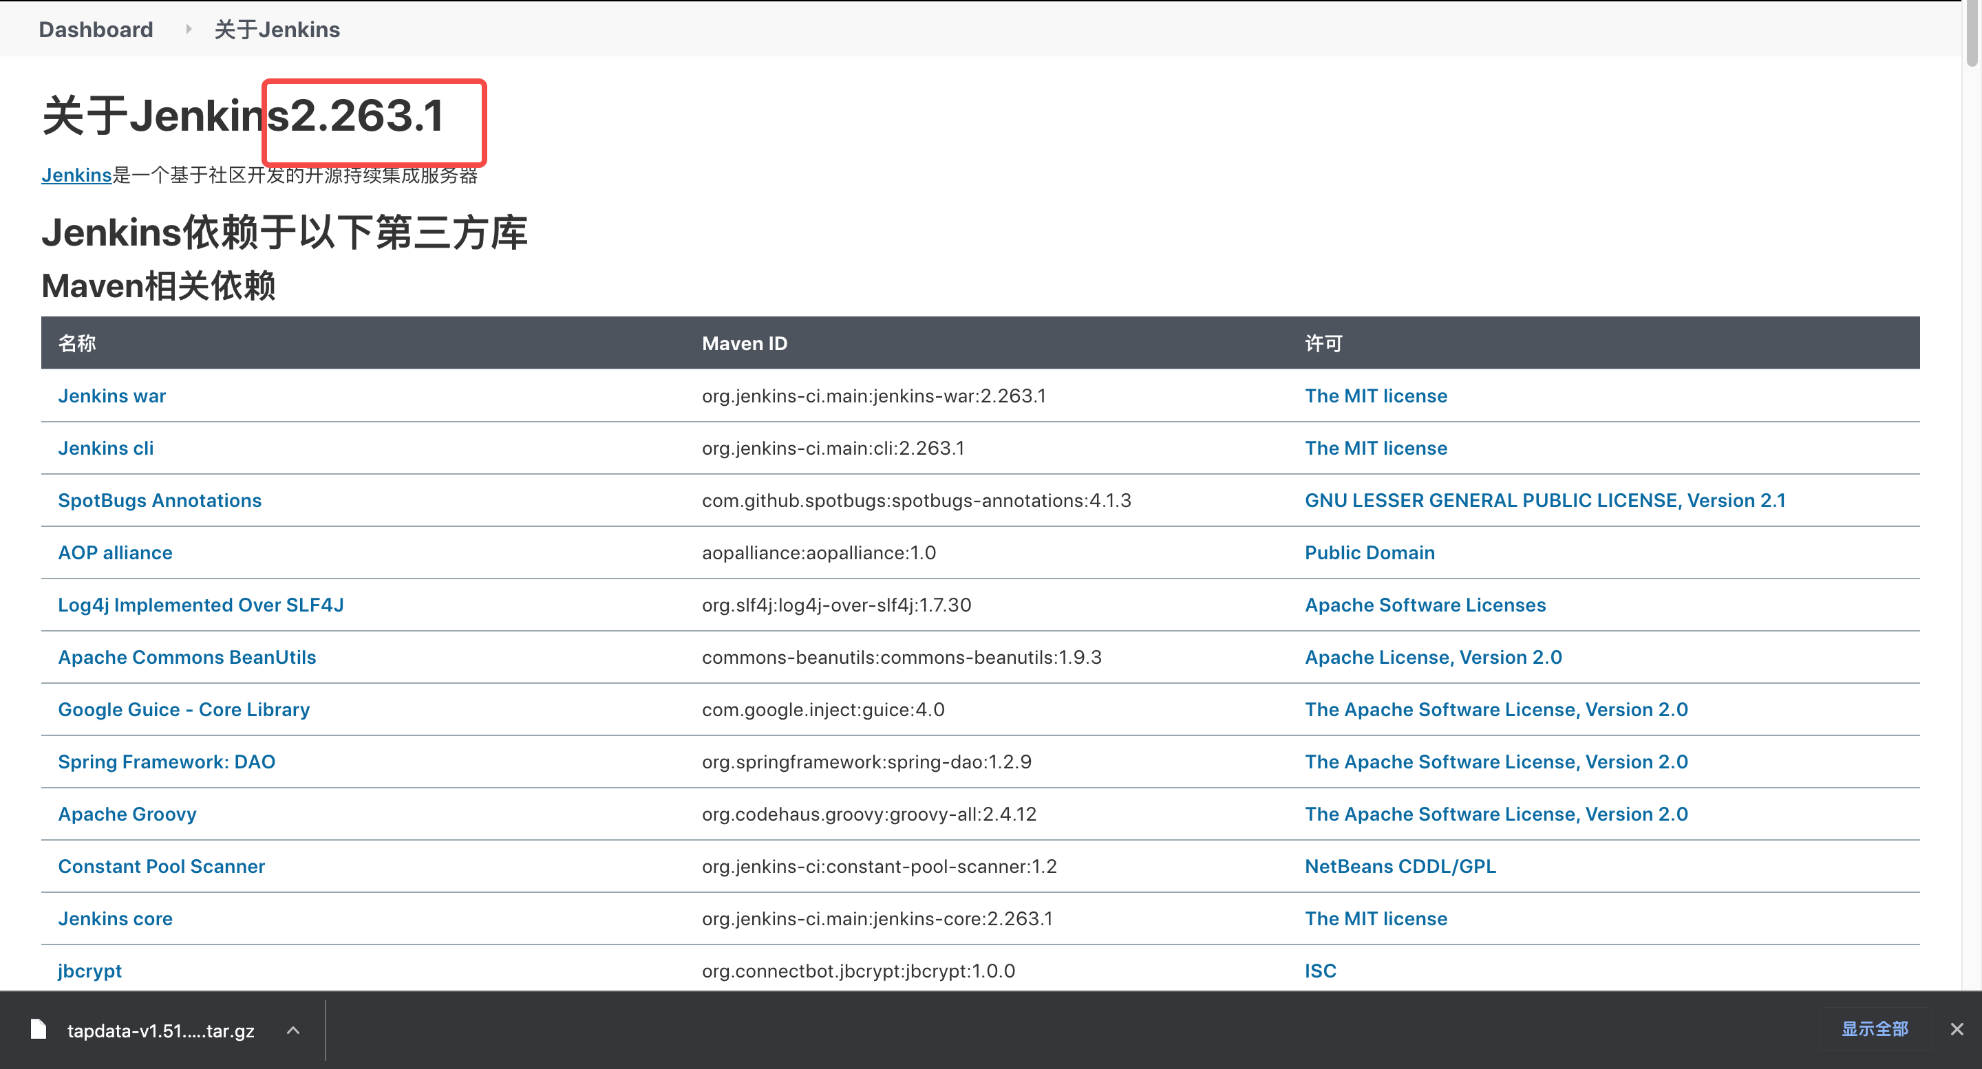Click the Maven相关依赖 heading
Screen dimensions: 1982x1069
click(158, 286)
